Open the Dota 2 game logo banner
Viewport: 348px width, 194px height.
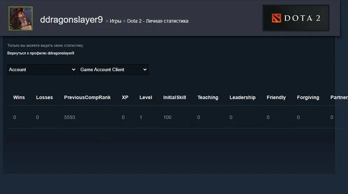click(296, 18)
